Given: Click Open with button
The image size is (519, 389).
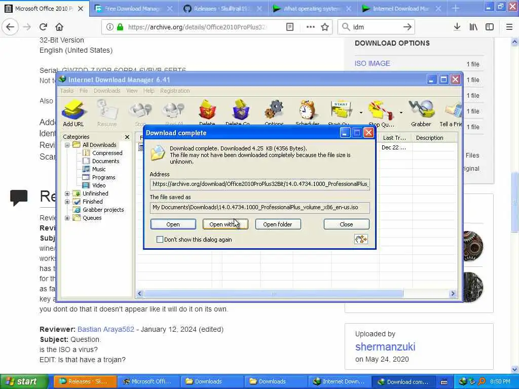Looking at the screenshot, I should 226,224.
